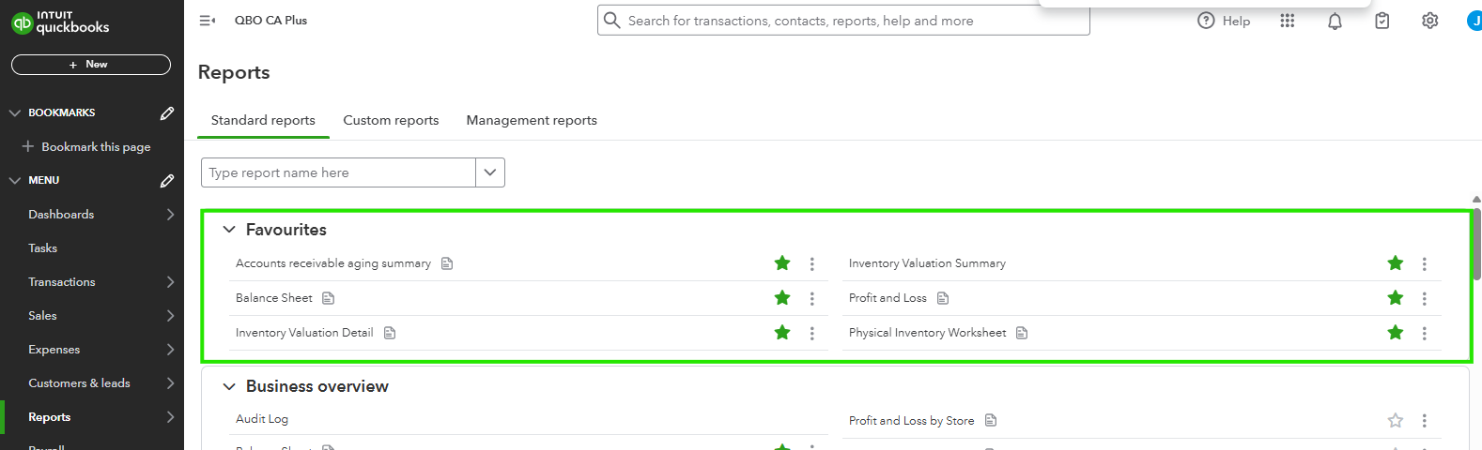
Task: Open the Audit Log report
Action: coord(262,419)
